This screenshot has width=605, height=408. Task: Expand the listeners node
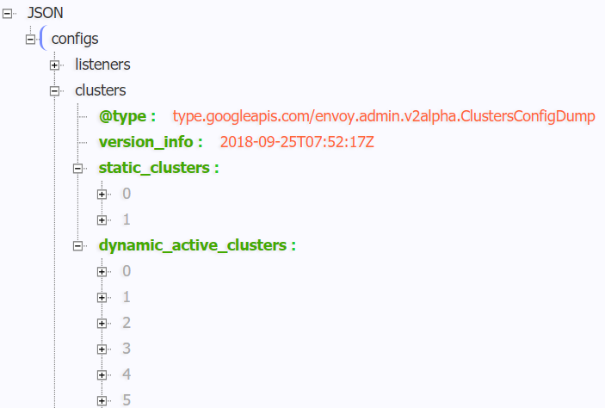(x=55, y=65)
